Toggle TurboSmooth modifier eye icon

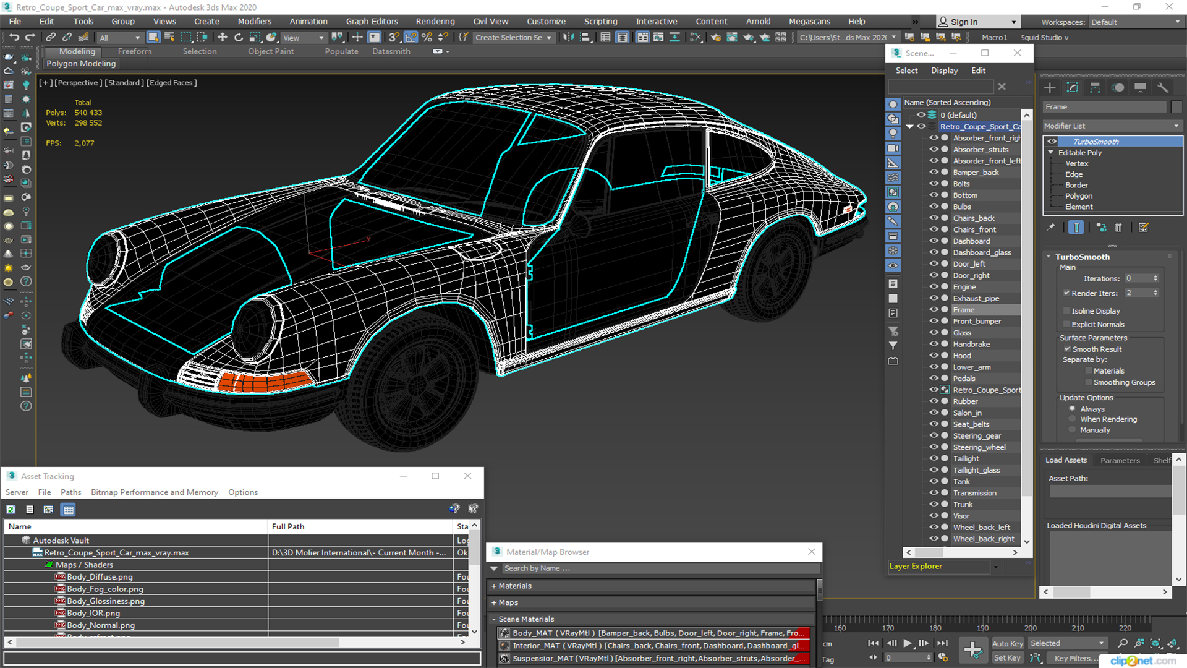click(1052, 142)
